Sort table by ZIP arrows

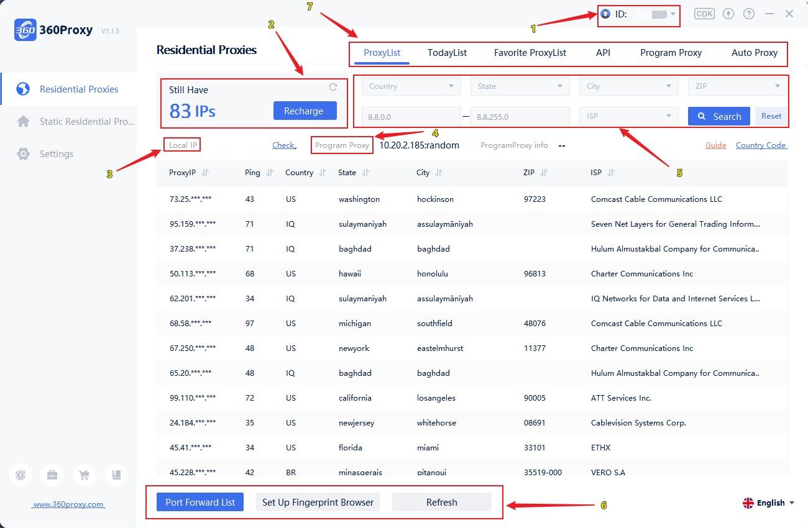click(x=544, y=173)
